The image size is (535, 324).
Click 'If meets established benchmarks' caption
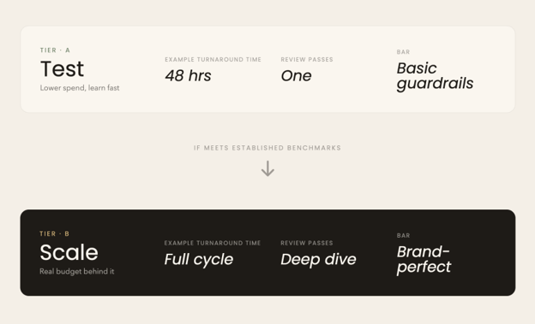pos(267,148)
